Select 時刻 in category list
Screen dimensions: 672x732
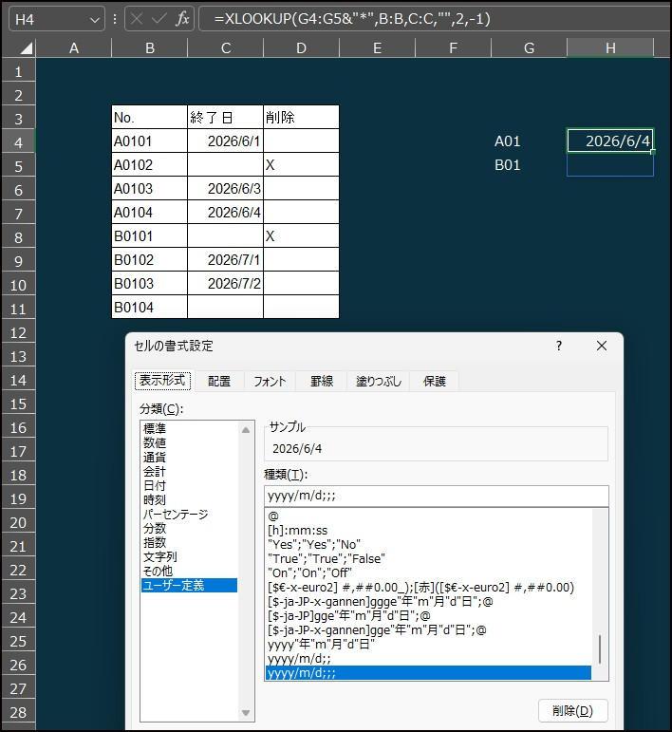click(190, 499)
